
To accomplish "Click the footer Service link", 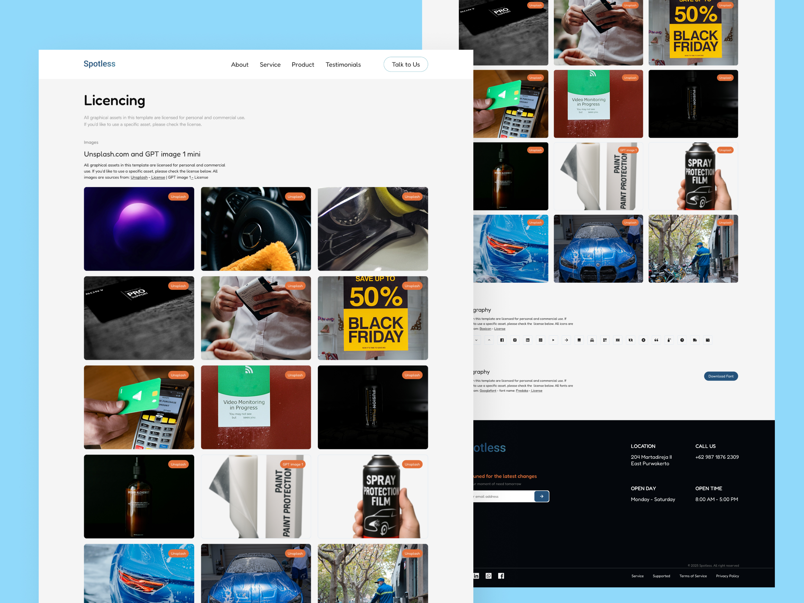I will (x=637, y=576).
